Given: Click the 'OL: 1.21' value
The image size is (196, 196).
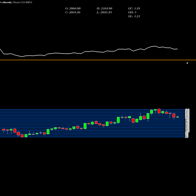Looking at the screenshot, I should [134, 16].
